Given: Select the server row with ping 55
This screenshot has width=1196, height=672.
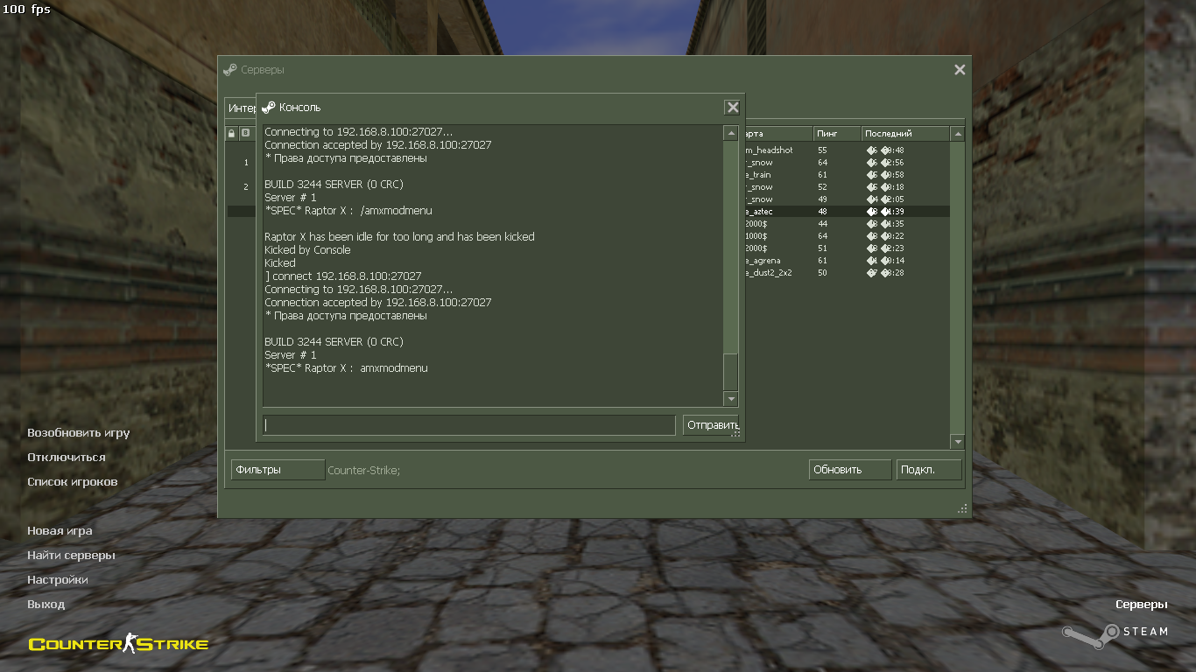Looking at the screenshot, I should tap(848, 150).
